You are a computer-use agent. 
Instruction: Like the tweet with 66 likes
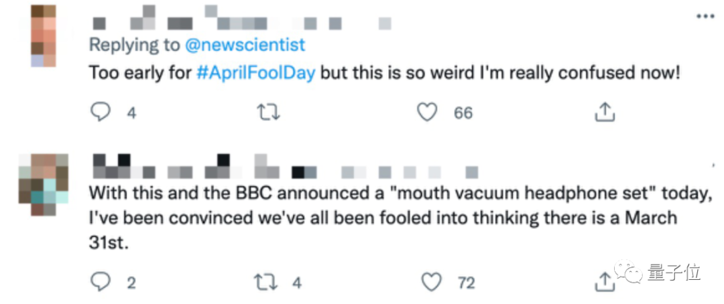point(427,112)
